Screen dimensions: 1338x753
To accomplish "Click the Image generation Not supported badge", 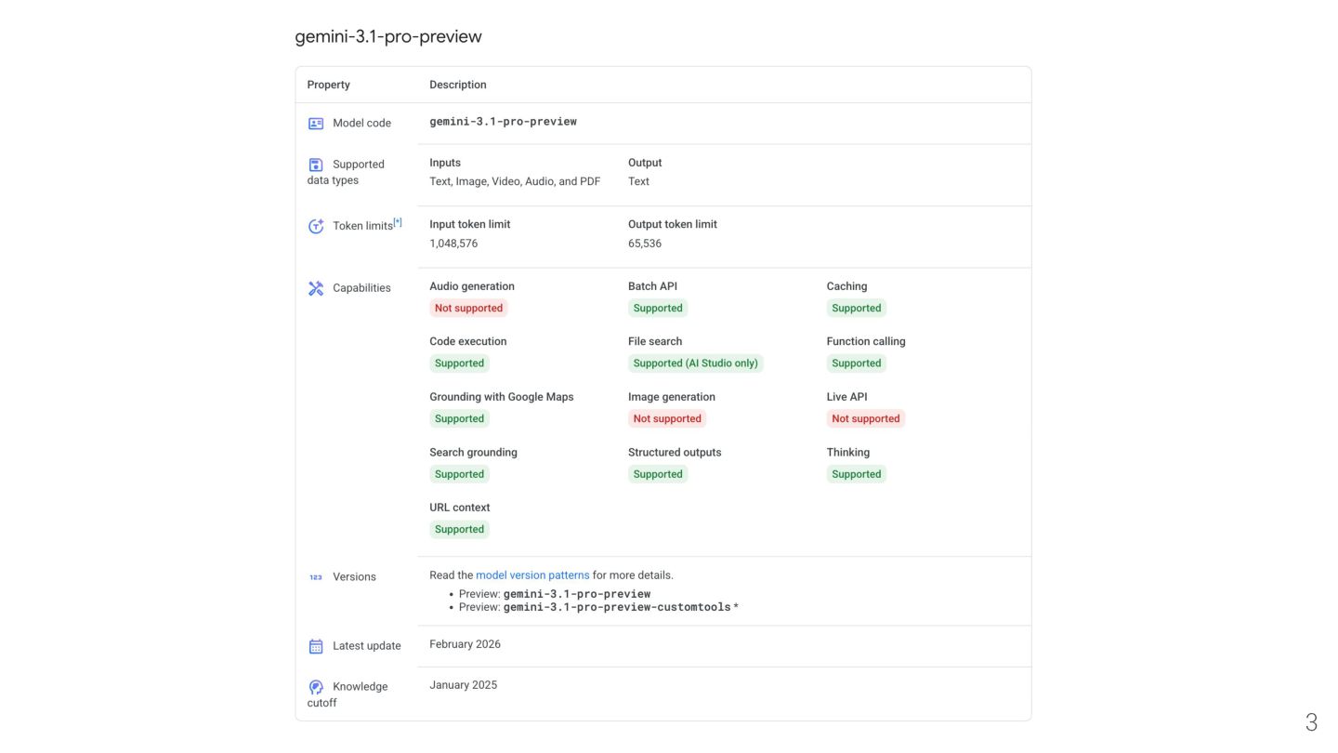I will pos(666,419).
